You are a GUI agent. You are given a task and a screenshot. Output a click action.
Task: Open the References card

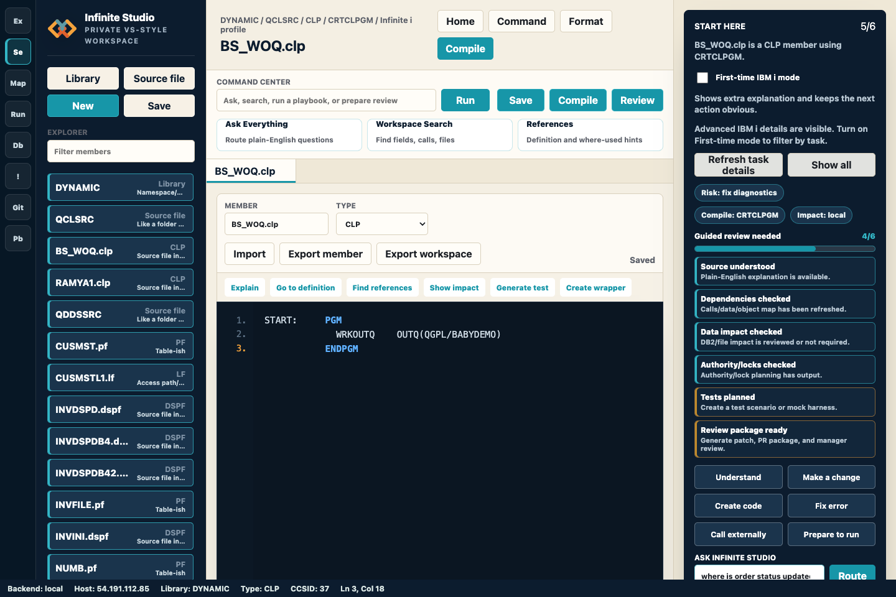(x=590, y=135)
